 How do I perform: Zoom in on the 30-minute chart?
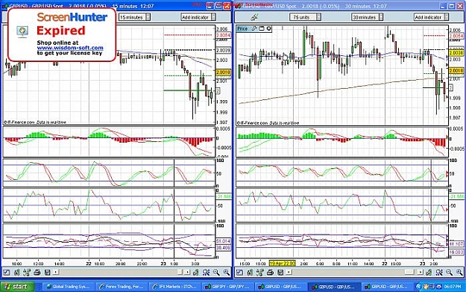(x=459, y=272)
